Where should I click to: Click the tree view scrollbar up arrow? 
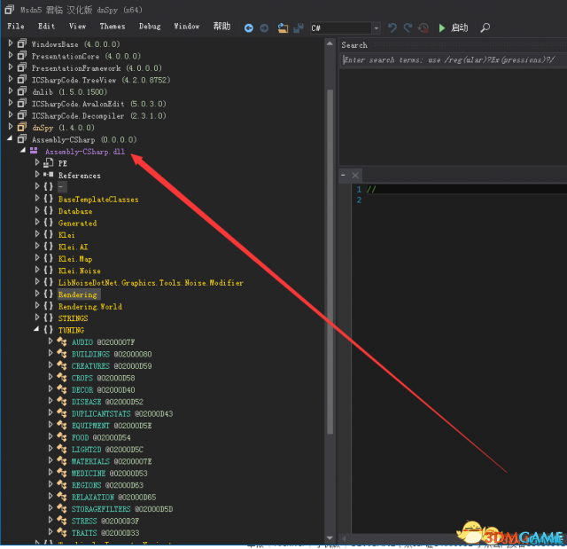pyautogui.click(x=330, y=43)
